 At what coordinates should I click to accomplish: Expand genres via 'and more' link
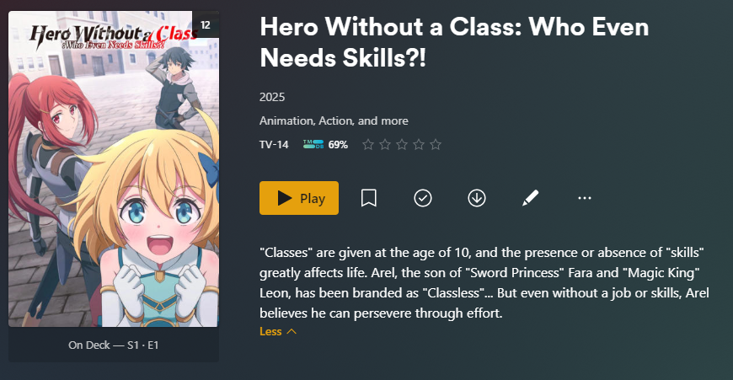tap(383, 120)
